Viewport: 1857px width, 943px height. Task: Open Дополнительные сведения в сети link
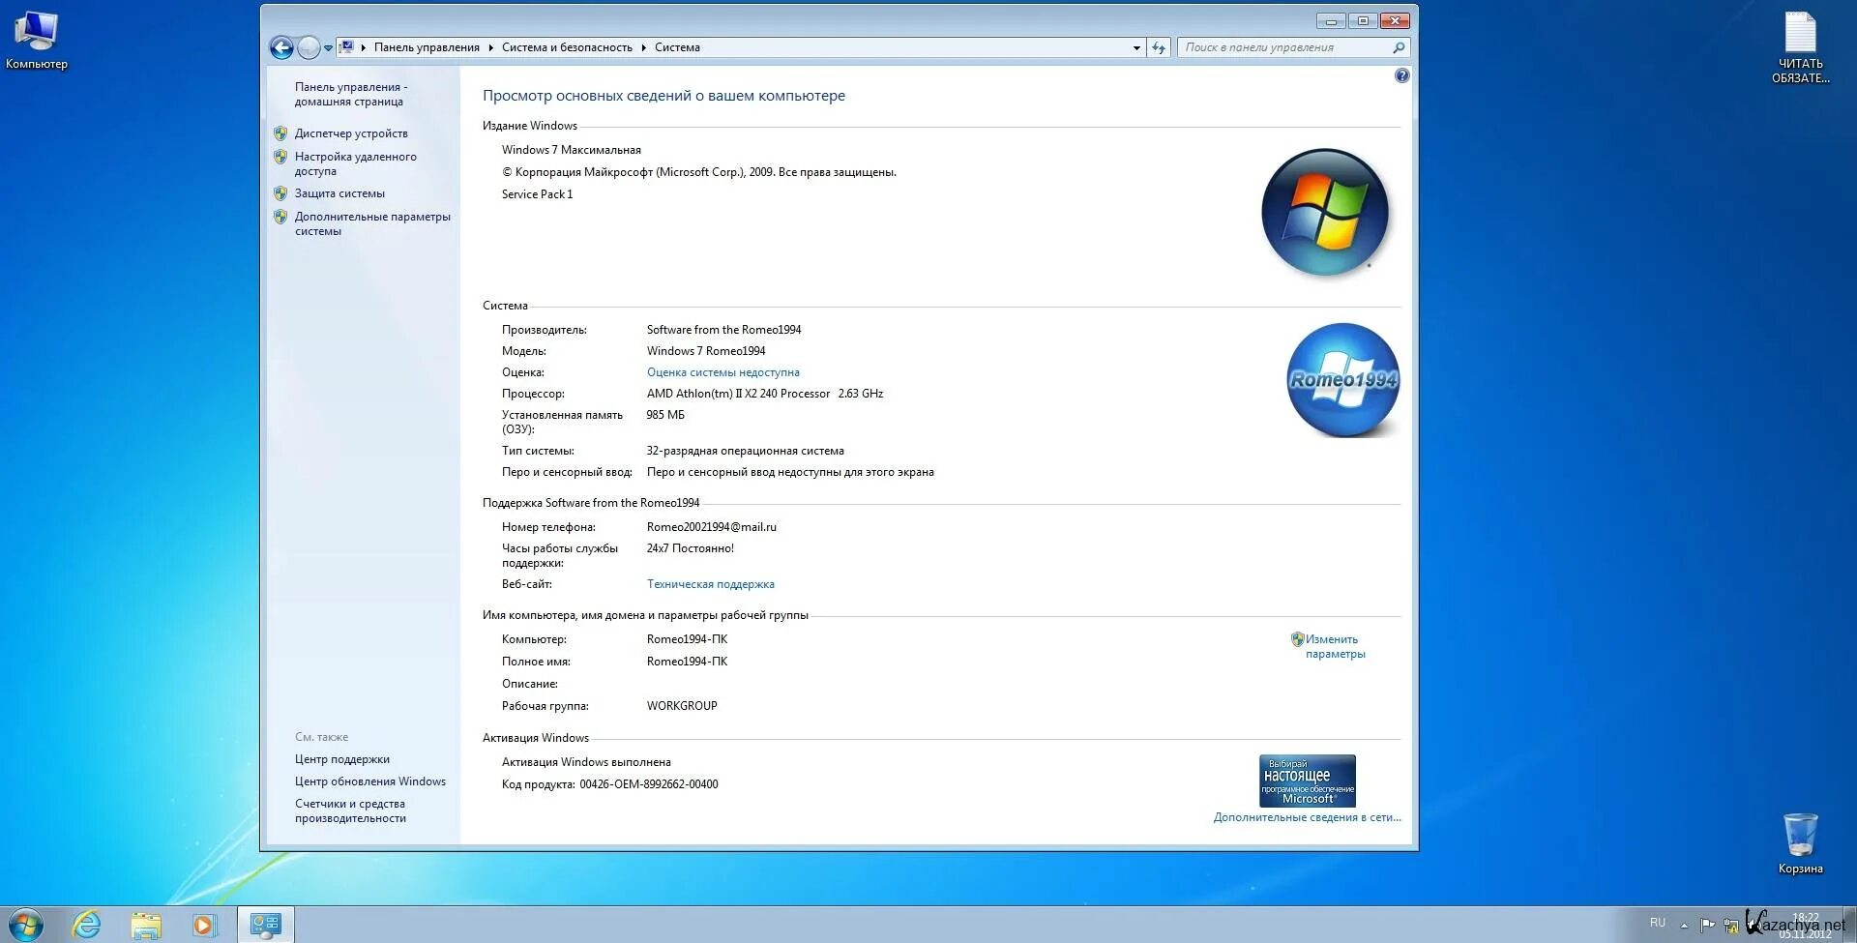coord(1308,817)
